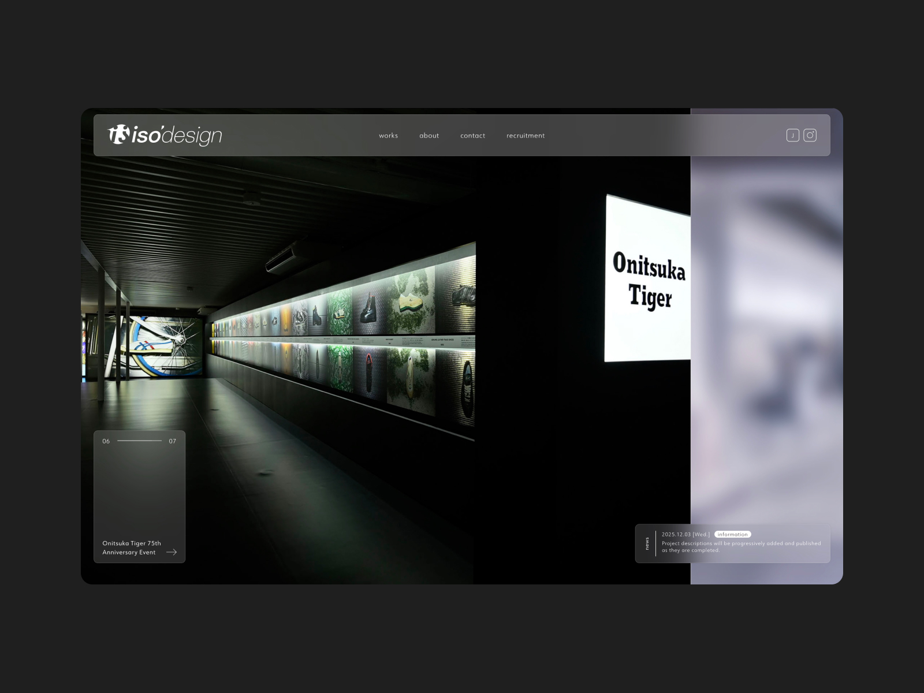Open Onitsuka Tiger 75th Anniversary Event title

point(132,547)
